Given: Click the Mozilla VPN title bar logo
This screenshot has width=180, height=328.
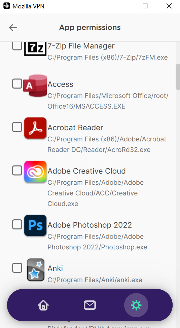Looking at the screenshot, I should pos(7,6).
